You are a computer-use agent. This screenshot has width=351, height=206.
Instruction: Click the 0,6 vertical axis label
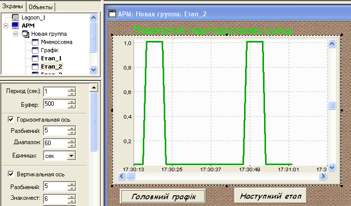(x=127, y=92)
